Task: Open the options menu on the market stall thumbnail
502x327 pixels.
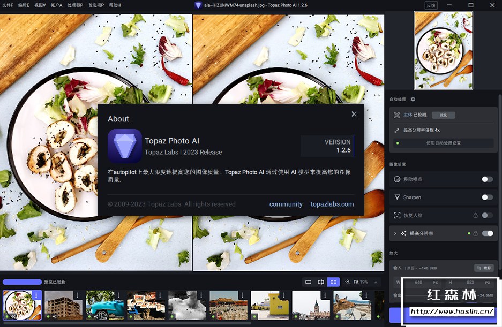Action: click(x=160, y=295)
